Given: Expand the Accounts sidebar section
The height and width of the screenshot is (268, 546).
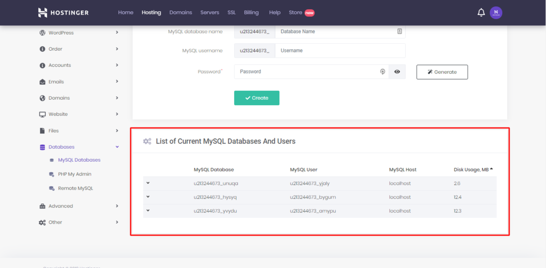Looking at the screenshot, I should click(x=117, y=65).
